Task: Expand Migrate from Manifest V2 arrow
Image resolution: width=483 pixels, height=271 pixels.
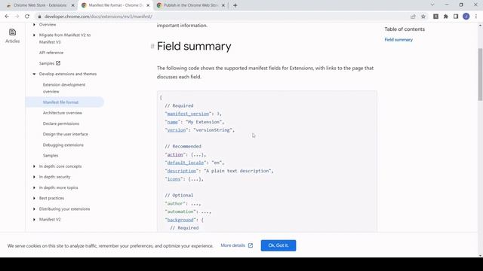Action: (34, 35)
